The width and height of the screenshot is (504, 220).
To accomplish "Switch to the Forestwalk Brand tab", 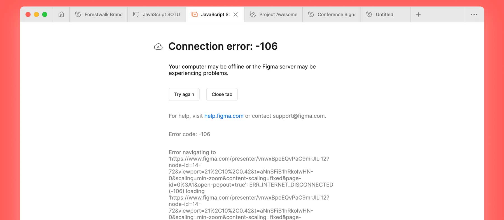I will [99, 15].
